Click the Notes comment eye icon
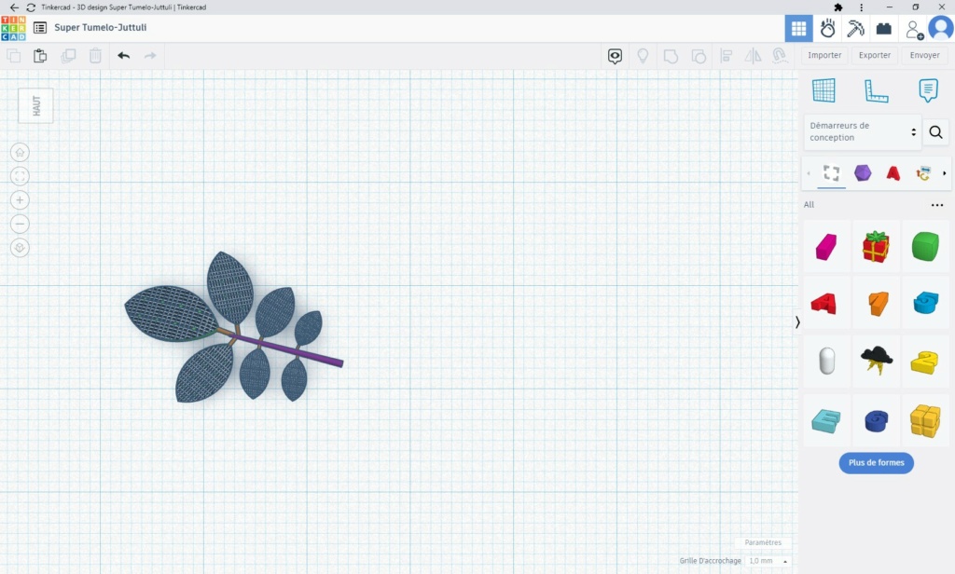Image resolution: width=955 pixels, height=574 pixels. click(616, 57)
